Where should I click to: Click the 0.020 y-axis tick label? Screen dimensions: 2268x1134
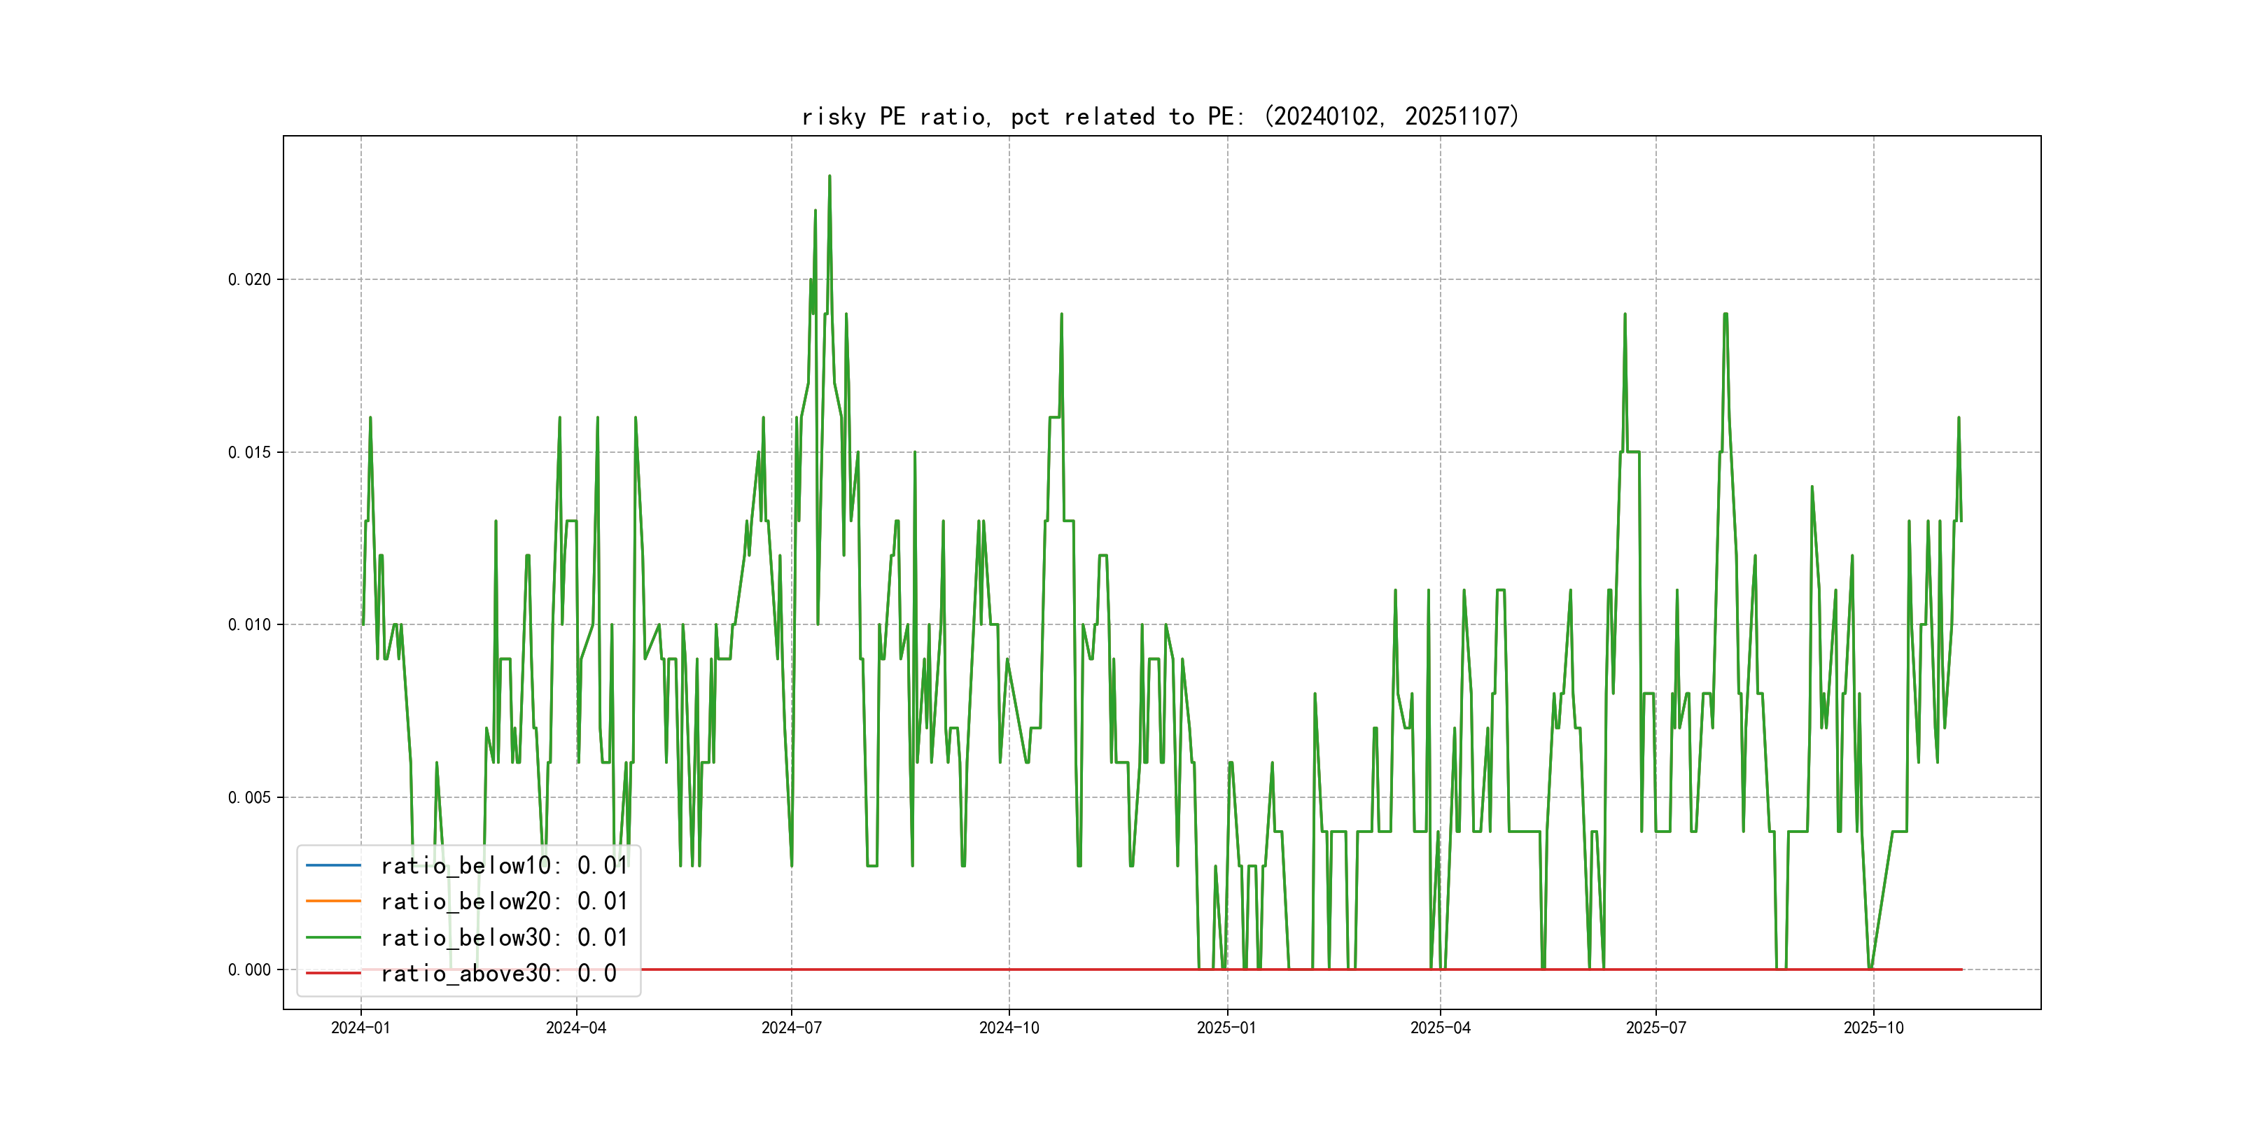(x=249, y=280)
